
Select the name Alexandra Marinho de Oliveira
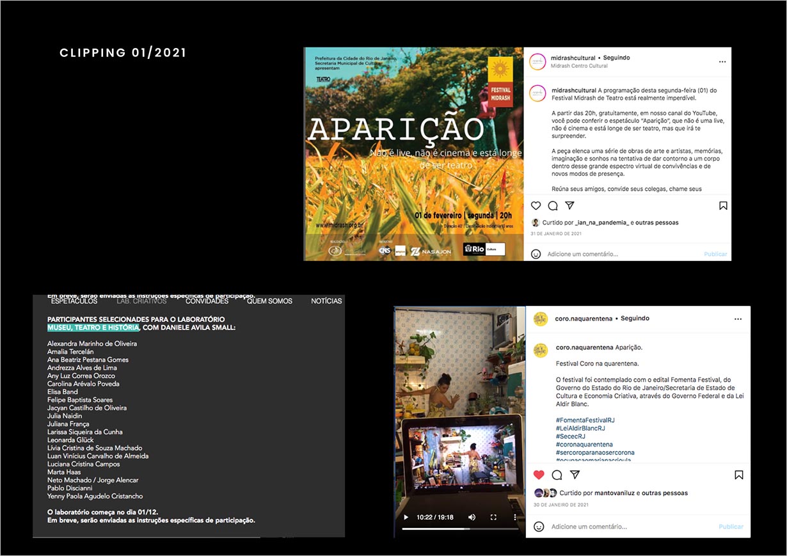coord(92,344)
